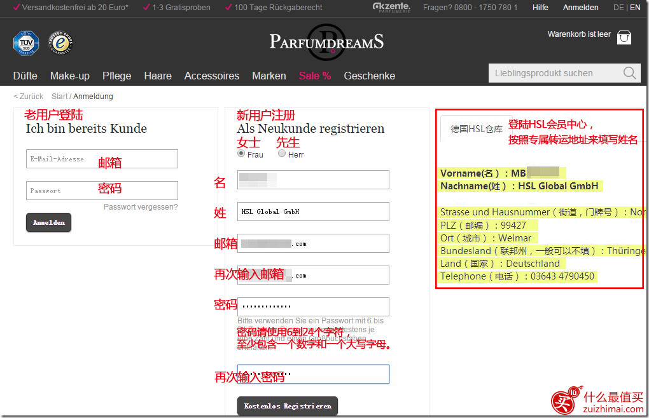
Task: Click the Hilfe link
Action: click(x=540, y=8)
